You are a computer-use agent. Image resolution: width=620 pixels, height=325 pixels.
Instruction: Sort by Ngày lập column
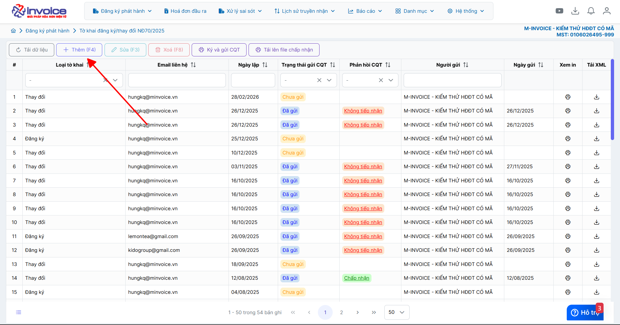265,65
